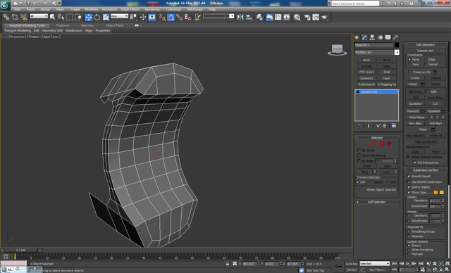Enable the Ignore Backfacing checkbox
451x273 pixels.
[x=359, y=155]
